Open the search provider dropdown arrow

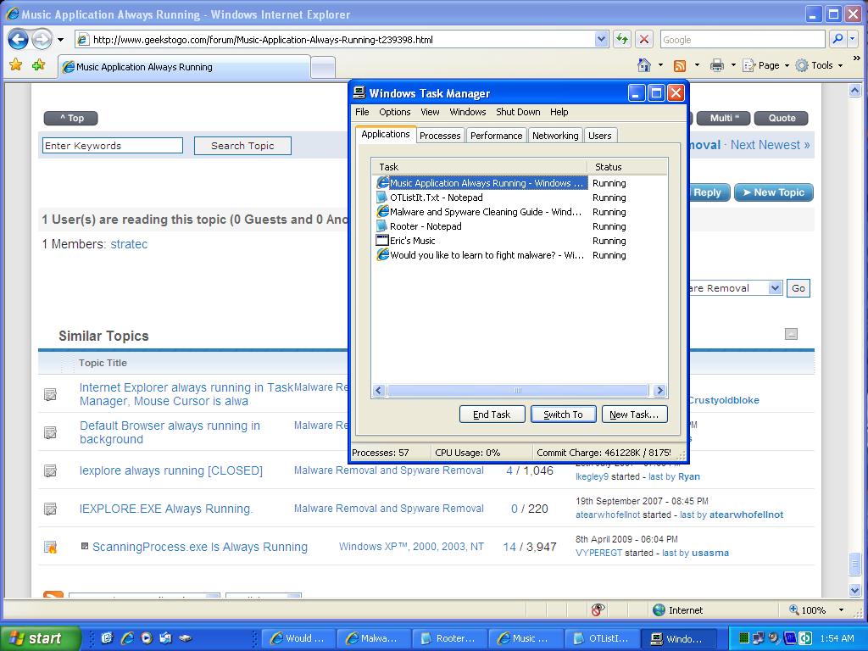[853, 39]
